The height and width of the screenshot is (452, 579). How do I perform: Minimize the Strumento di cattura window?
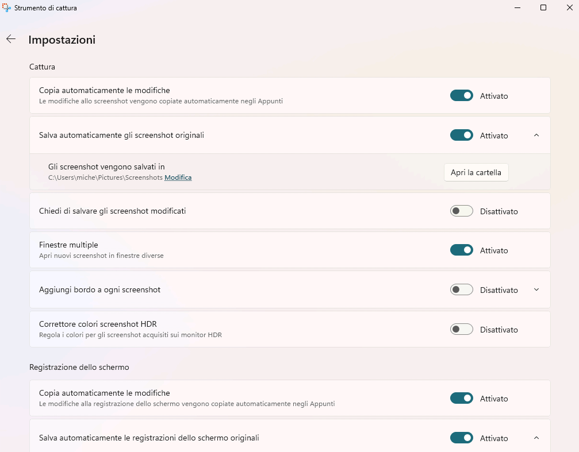(x=517, y=8)
